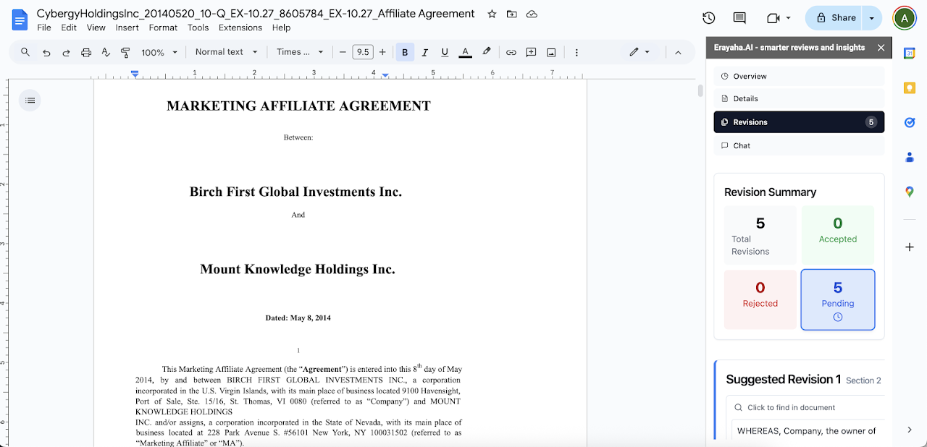Open the Normal text style dropdown
This screenshot has width=927, height=447.
tap(227, 52)
